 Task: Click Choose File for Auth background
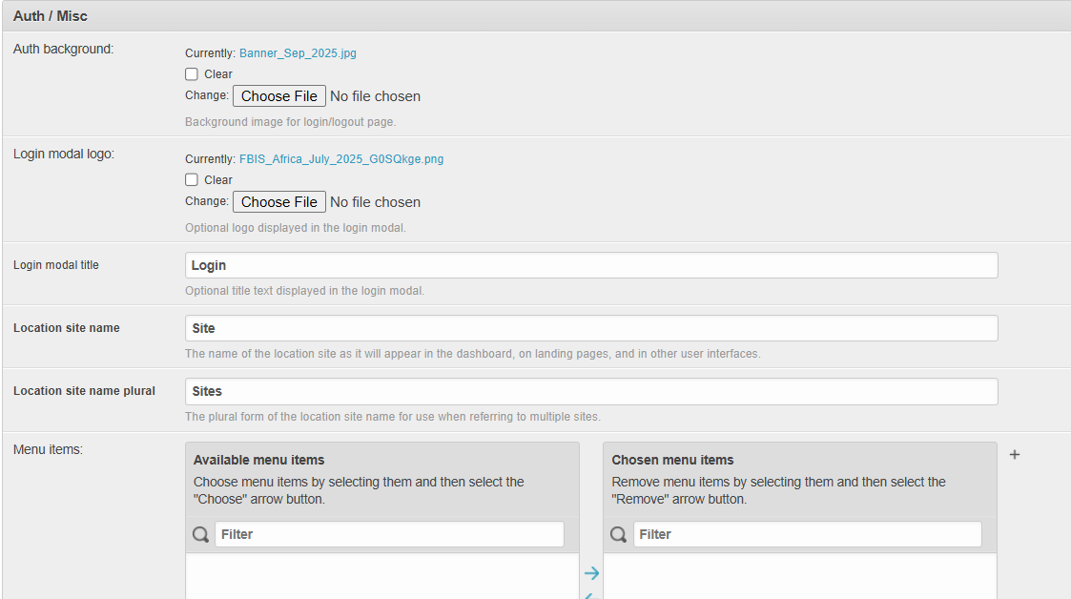point(278,95)
